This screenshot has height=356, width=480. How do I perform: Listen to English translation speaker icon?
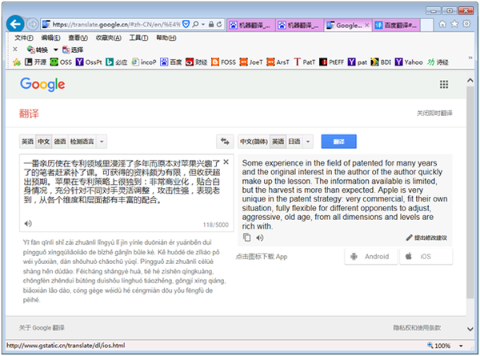click(x=260, y=238)
